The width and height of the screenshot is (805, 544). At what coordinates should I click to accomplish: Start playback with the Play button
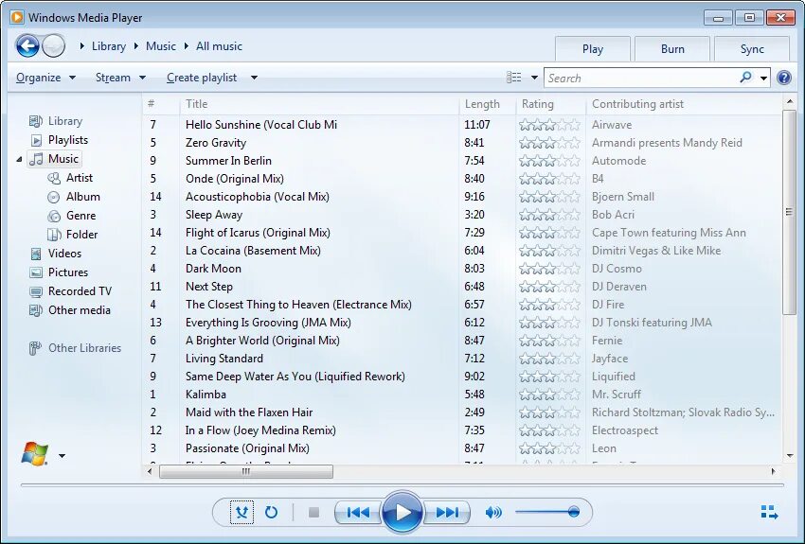pos(402,512)
